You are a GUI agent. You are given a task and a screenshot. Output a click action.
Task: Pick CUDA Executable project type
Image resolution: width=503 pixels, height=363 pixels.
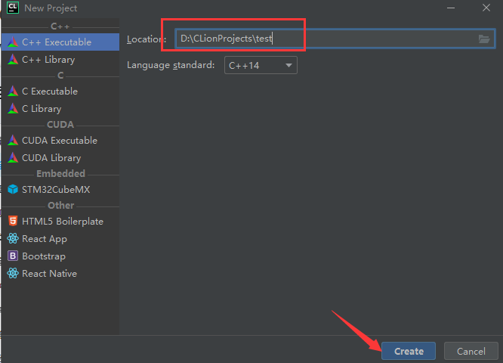60,141
